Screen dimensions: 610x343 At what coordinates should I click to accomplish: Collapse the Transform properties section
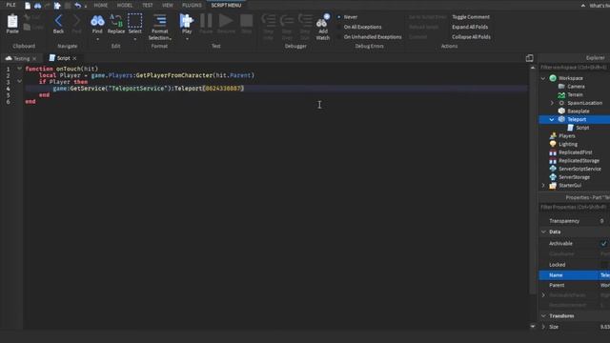point(543,315)
